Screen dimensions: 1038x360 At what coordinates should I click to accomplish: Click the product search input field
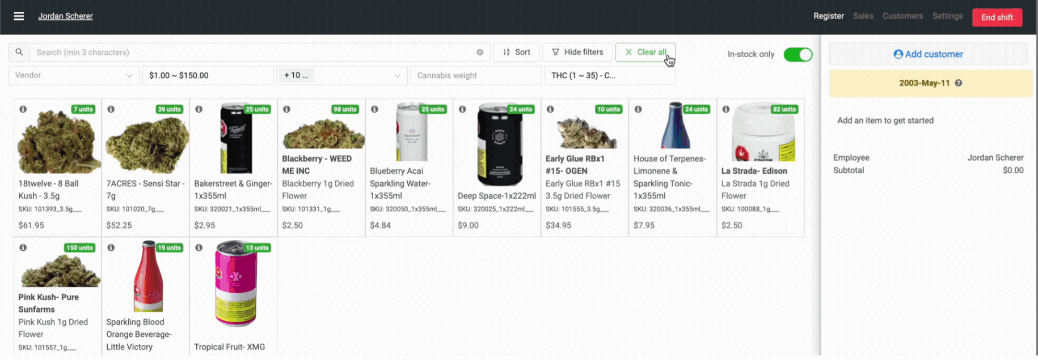[252, 52]
